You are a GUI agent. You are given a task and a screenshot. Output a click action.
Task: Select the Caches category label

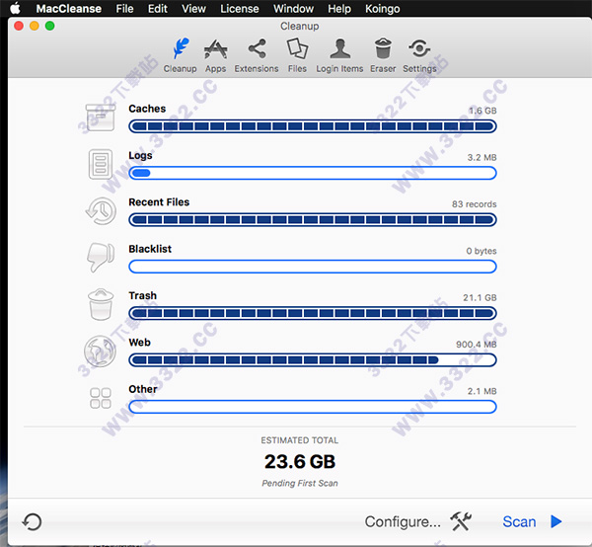147,109
